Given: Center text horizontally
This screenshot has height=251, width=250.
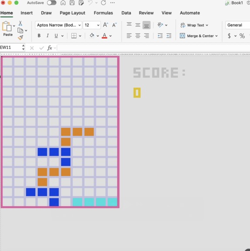Looking at the screenshot, I should pyautogui.click(x=138, y=35).
